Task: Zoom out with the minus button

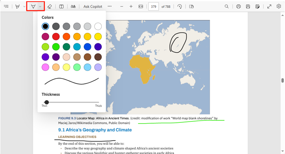Action: [122, 6]
